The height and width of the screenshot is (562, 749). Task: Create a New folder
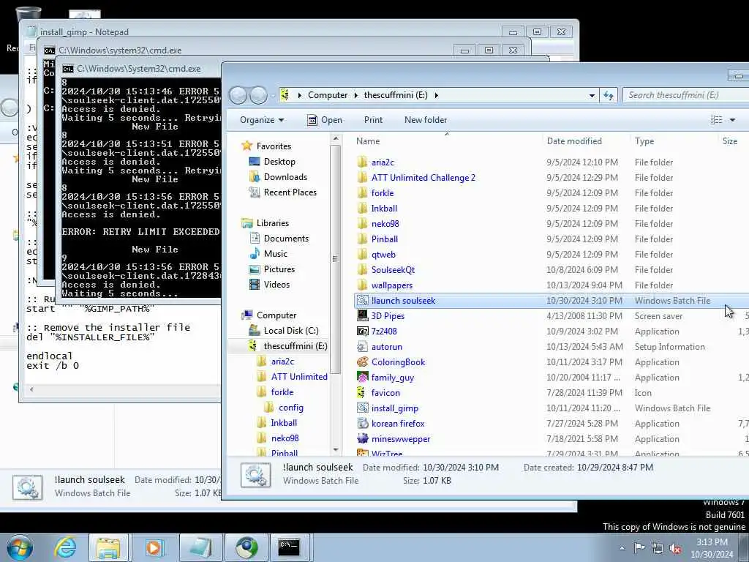426,120
